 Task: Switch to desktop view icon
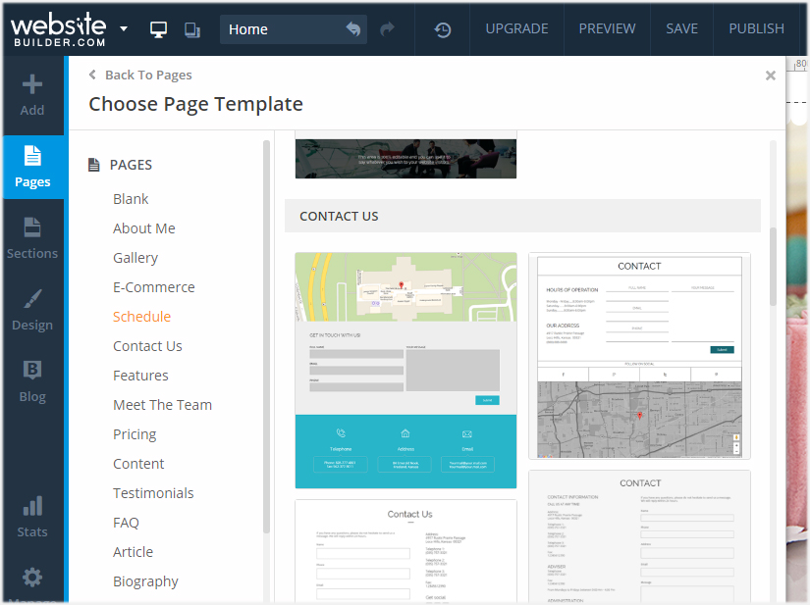pos(159,29)
